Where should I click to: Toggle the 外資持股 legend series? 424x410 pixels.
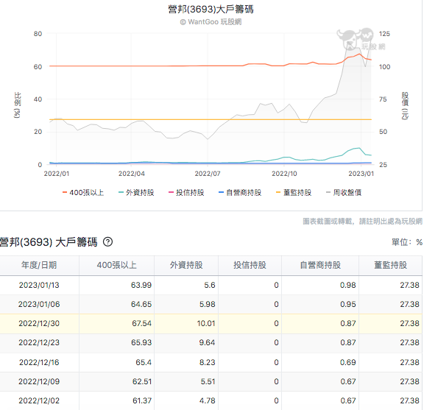tap(136, 193)
